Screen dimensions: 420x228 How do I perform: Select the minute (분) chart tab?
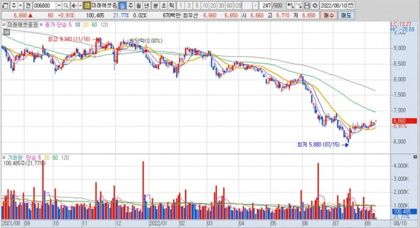155,6
